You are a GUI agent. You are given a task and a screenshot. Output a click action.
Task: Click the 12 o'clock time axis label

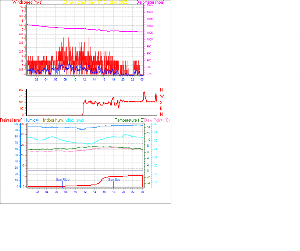click(x=85, y=79)
